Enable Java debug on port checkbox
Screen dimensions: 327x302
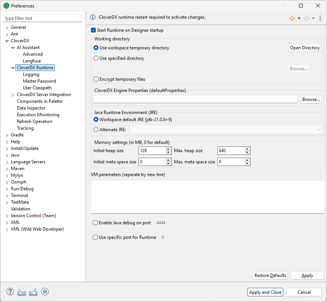click(95, 223)
